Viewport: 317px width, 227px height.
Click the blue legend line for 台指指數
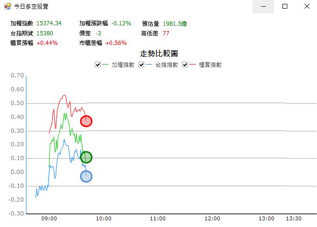149,65
